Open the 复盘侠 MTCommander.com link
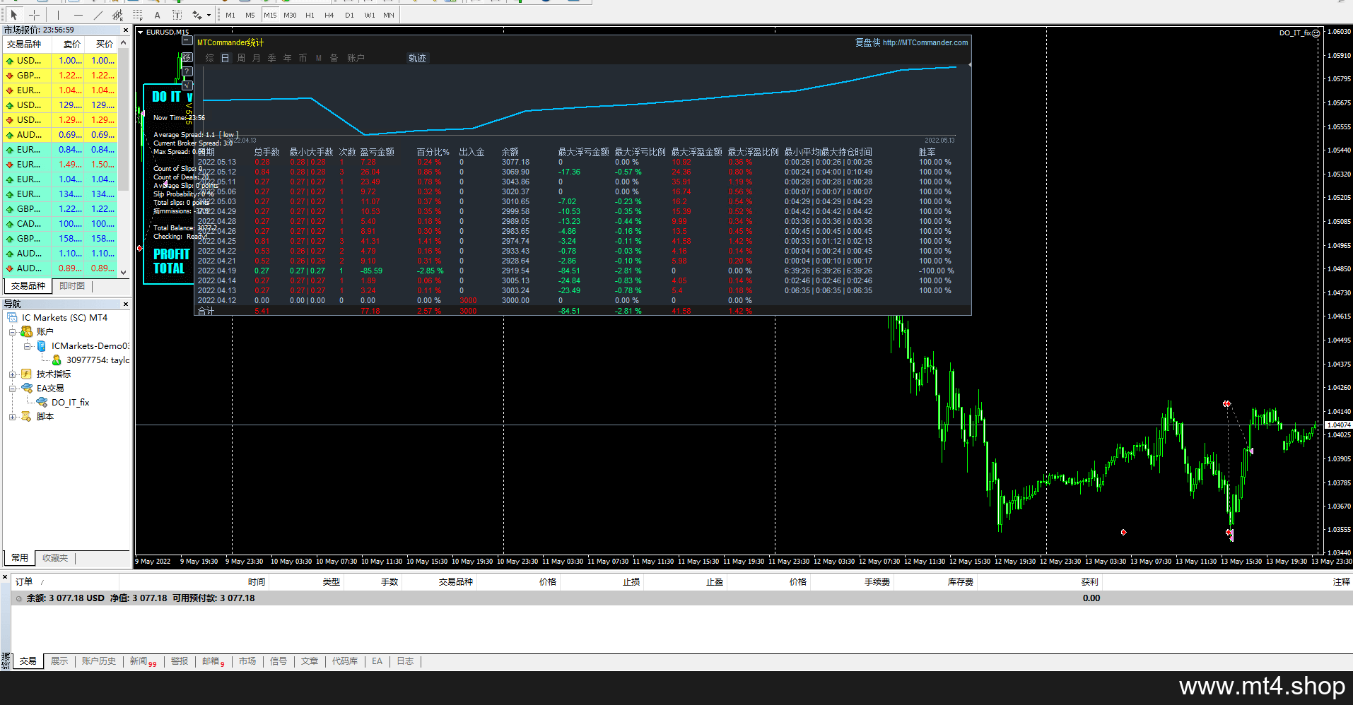This screenshot has width=1353, height=705. [911, 42]
